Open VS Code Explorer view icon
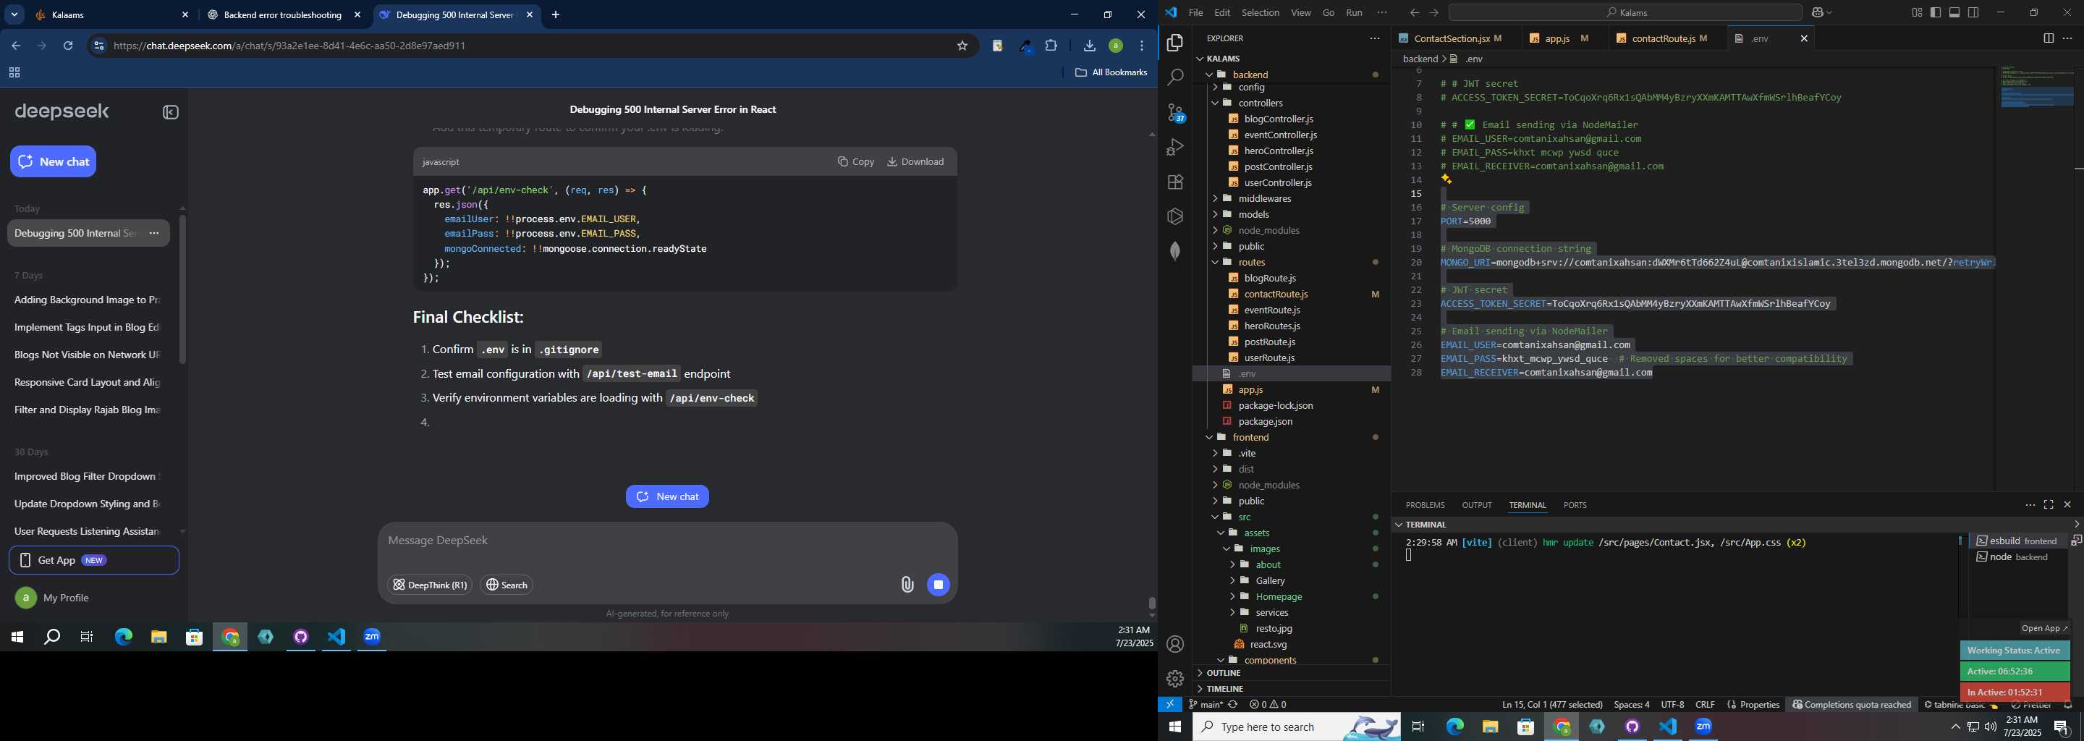This screenshot has height=741, width=2084. click(1174, 43)
